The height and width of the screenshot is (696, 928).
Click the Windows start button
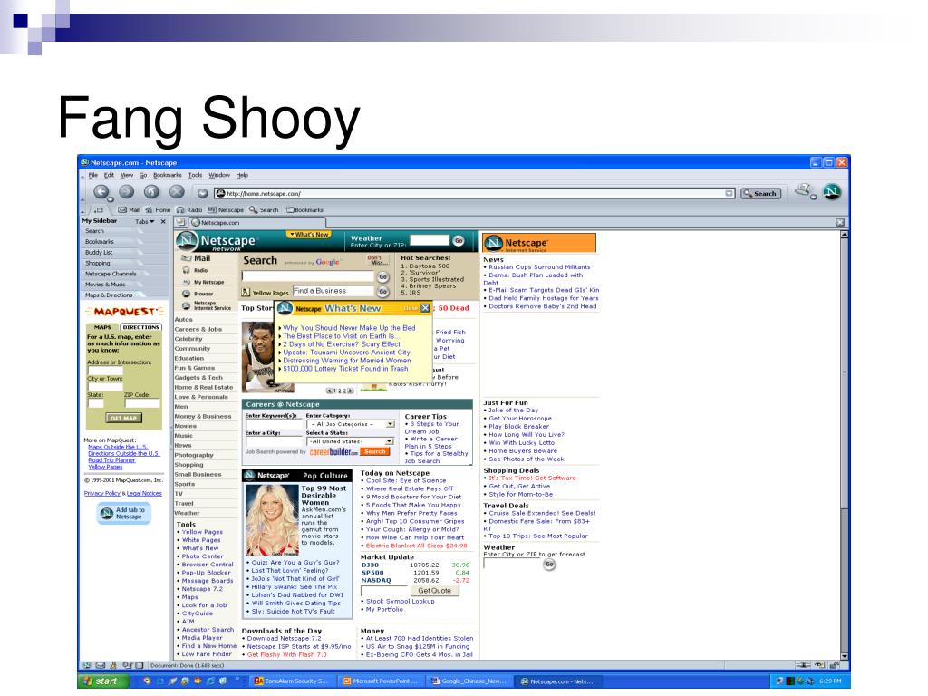click(x=103, y=681)
